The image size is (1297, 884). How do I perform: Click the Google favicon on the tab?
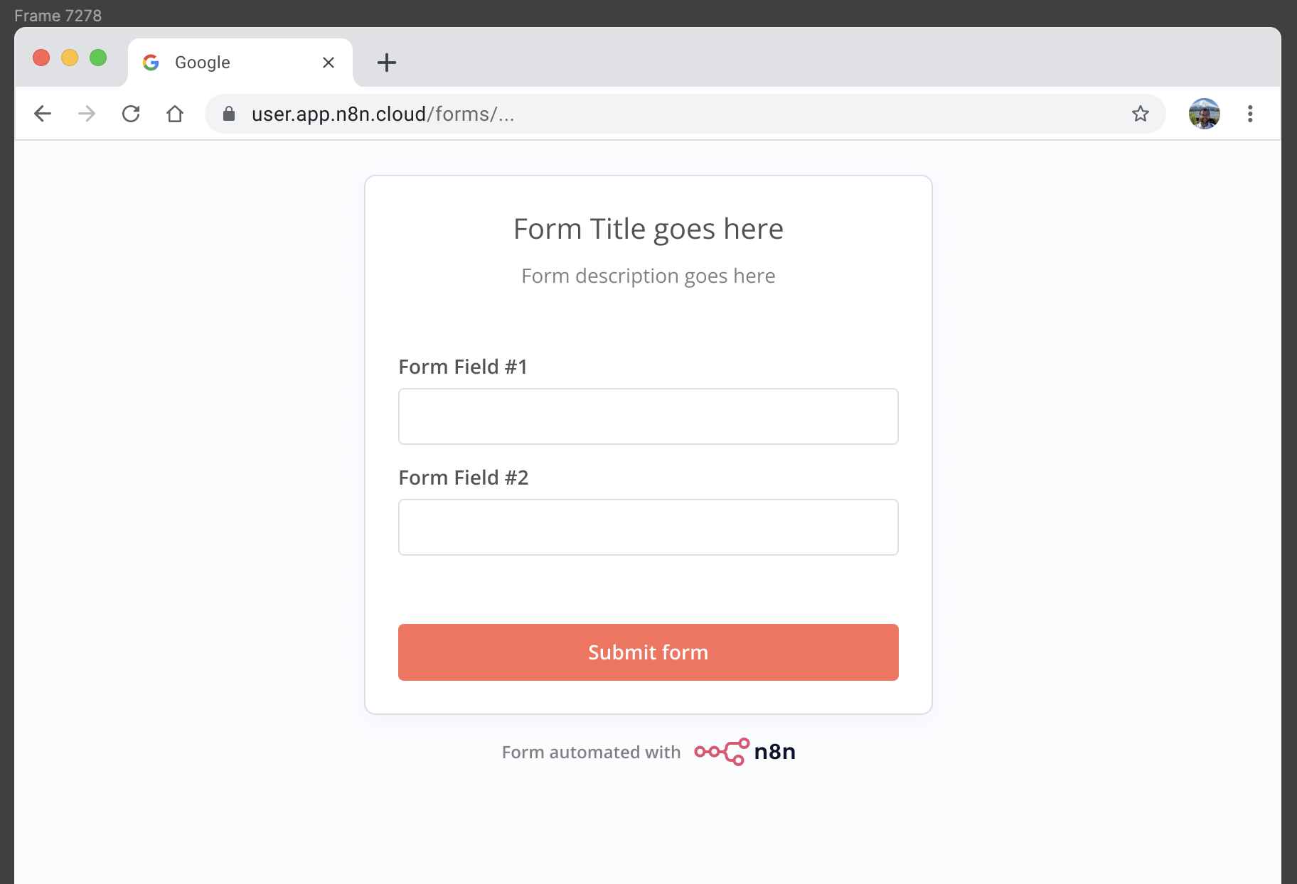(x=151, y=63)
